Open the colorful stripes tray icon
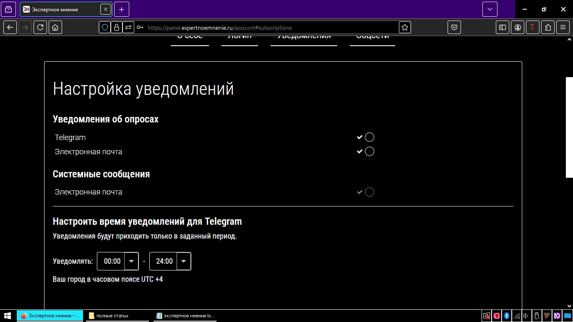 coord(547,316)
